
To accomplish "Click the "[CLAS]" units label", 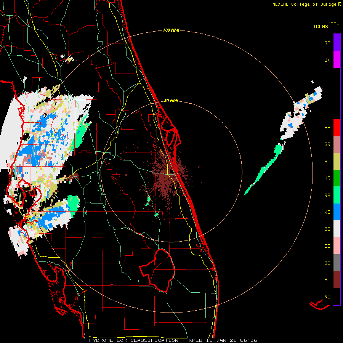I will (x=322, y=26).
